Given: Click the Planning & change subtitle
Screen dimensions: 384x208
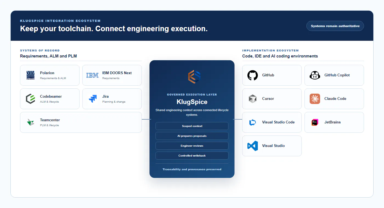Looking at the screenshot, I should click(x=114, y=102).
